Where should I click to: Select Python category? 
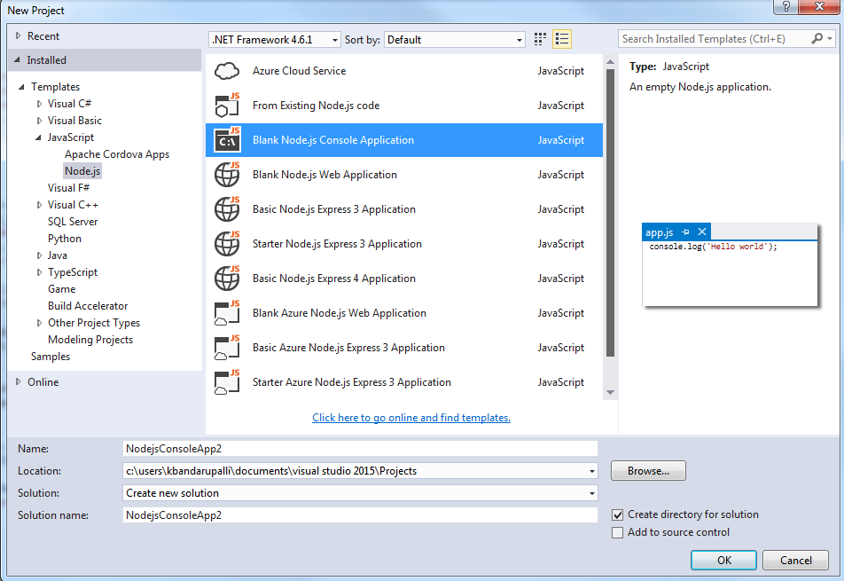(65, 238)
